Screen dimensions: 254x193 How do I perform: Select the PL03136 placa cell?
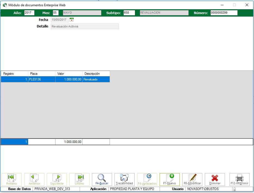(x=42, y=79)
